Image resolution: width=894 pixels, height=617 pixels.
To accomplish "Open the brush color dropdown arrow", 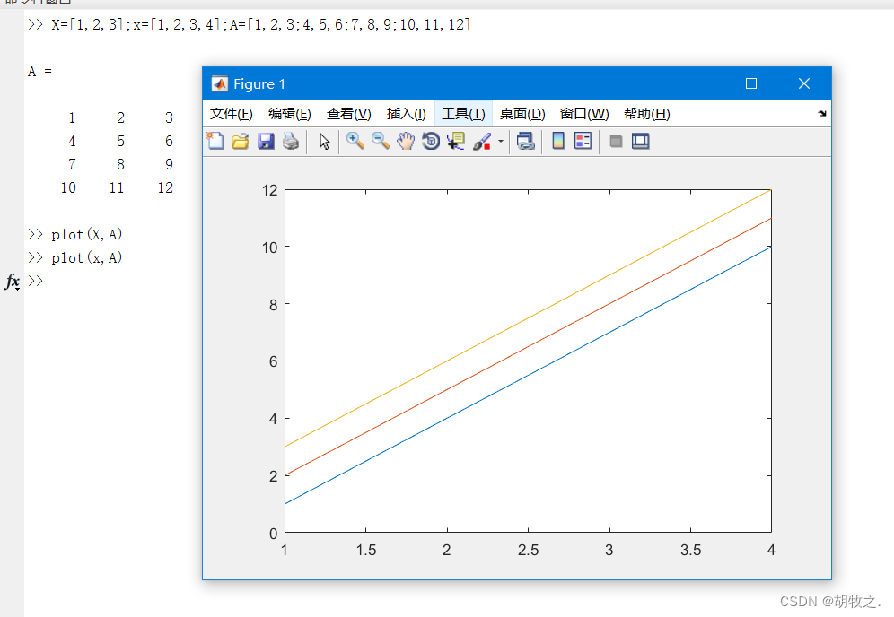I will point(501,141).
